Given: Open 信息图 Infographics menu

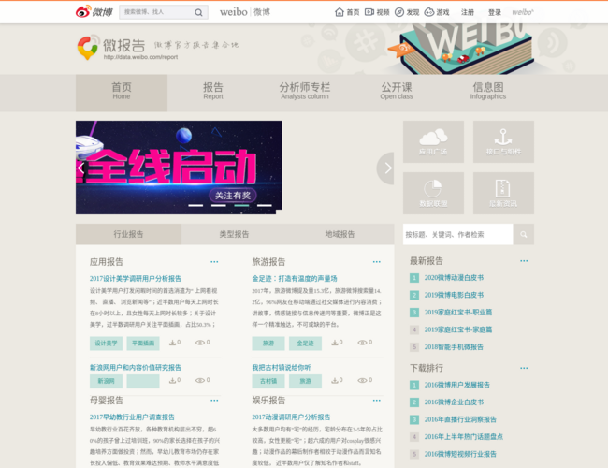Looking at the screenshot, I should click(488, 94).
